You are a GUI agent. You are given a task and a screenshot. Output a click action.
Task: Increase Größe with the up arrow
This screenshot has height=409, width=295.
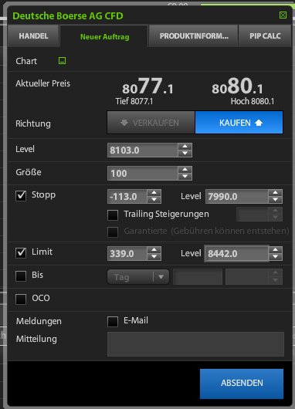pos(185,170)
